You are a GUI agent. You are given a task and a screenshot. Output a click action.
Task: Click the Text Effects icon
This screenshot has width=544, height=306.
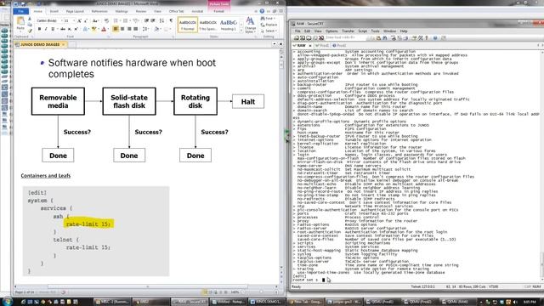click(85, 29)
